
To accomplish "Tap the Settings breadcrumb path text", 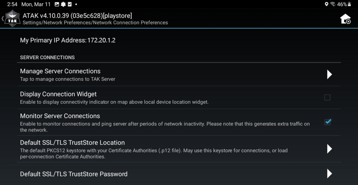I will pyautogui.click(x=95, y=23).
